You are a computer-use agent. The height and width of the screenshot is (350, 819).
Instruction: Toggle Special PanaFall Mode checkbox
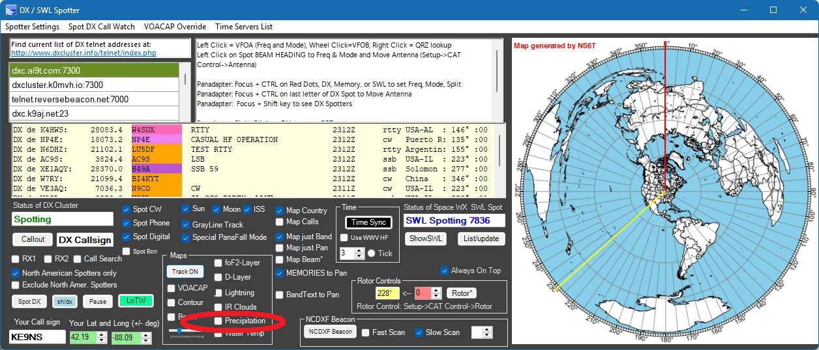tap(185, 237)
